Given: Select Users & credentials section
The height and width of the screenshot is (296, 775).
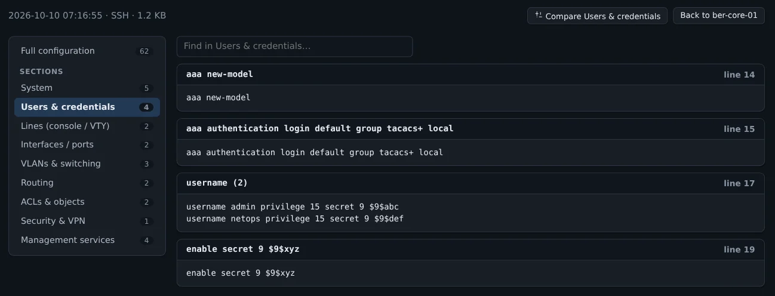Looking at the screenshot, I should tap(87, 107).
